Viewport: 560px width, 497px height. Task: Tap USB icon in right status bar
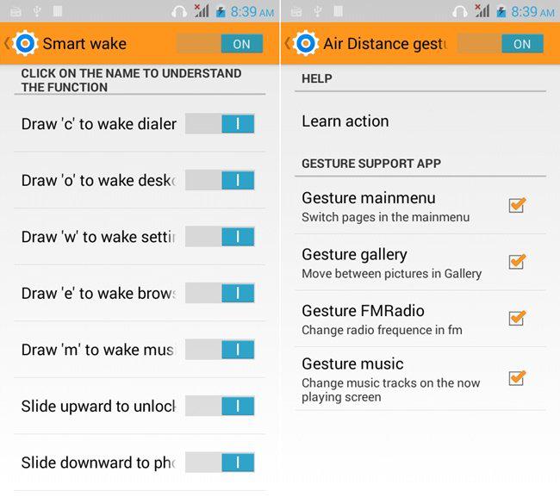tap(317, 12)
